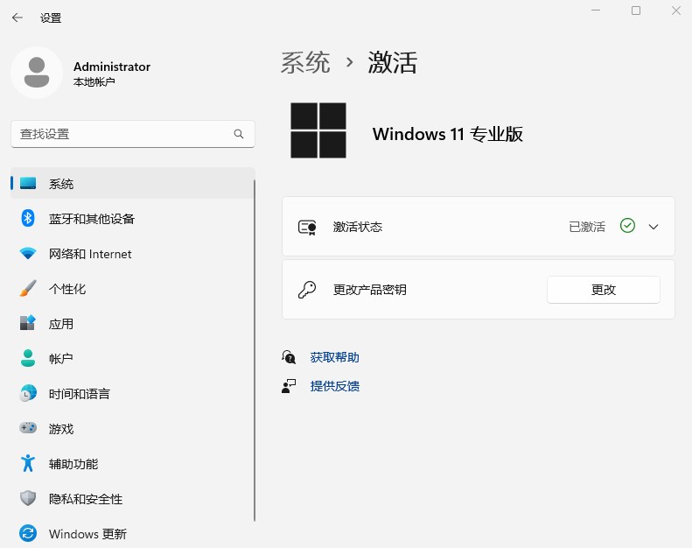The width and height of the screenshot is (692, 548).
Task: Open the 提供反馈 link
Action: coord(334,386)
